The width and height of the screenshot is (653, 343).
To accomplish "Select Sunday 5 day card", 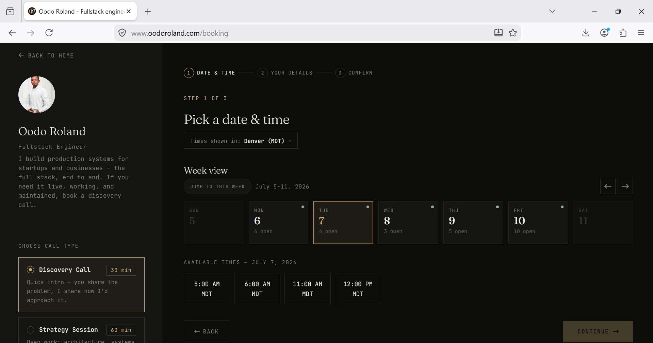I will [213, 223].
